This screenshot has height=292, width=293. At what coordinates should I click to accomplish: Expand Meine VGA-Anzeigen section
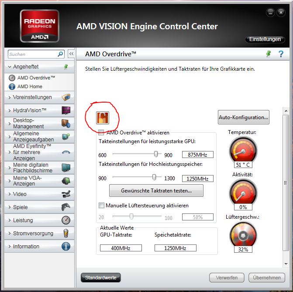coord(9,181)
